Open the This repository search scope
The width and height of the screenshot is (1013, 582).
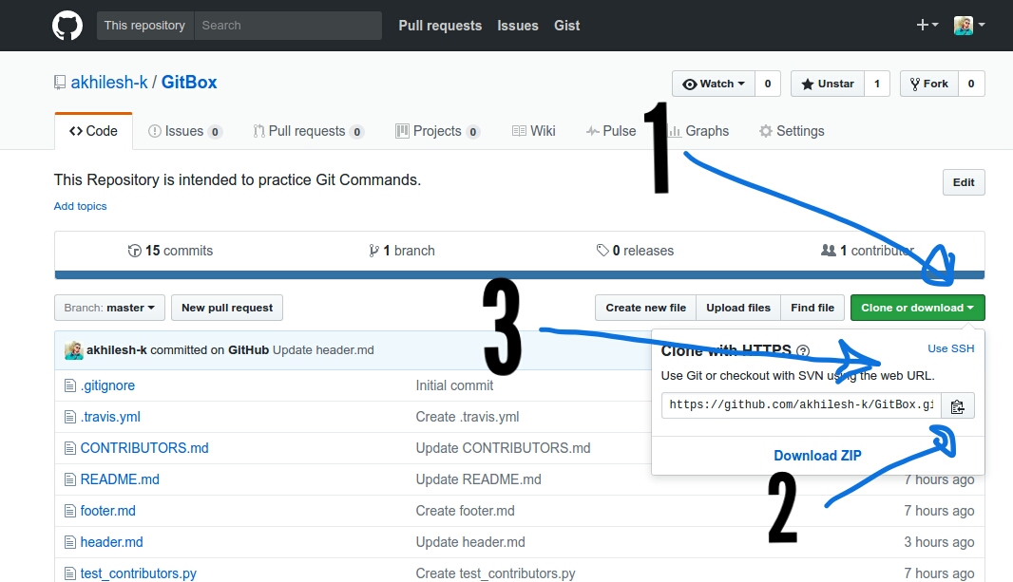click(x=145, y=26)
